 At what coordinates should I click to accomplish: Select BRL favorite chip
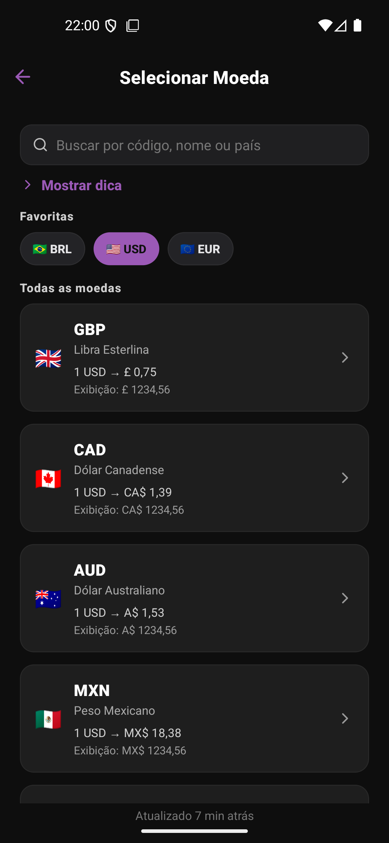[53, 249]
